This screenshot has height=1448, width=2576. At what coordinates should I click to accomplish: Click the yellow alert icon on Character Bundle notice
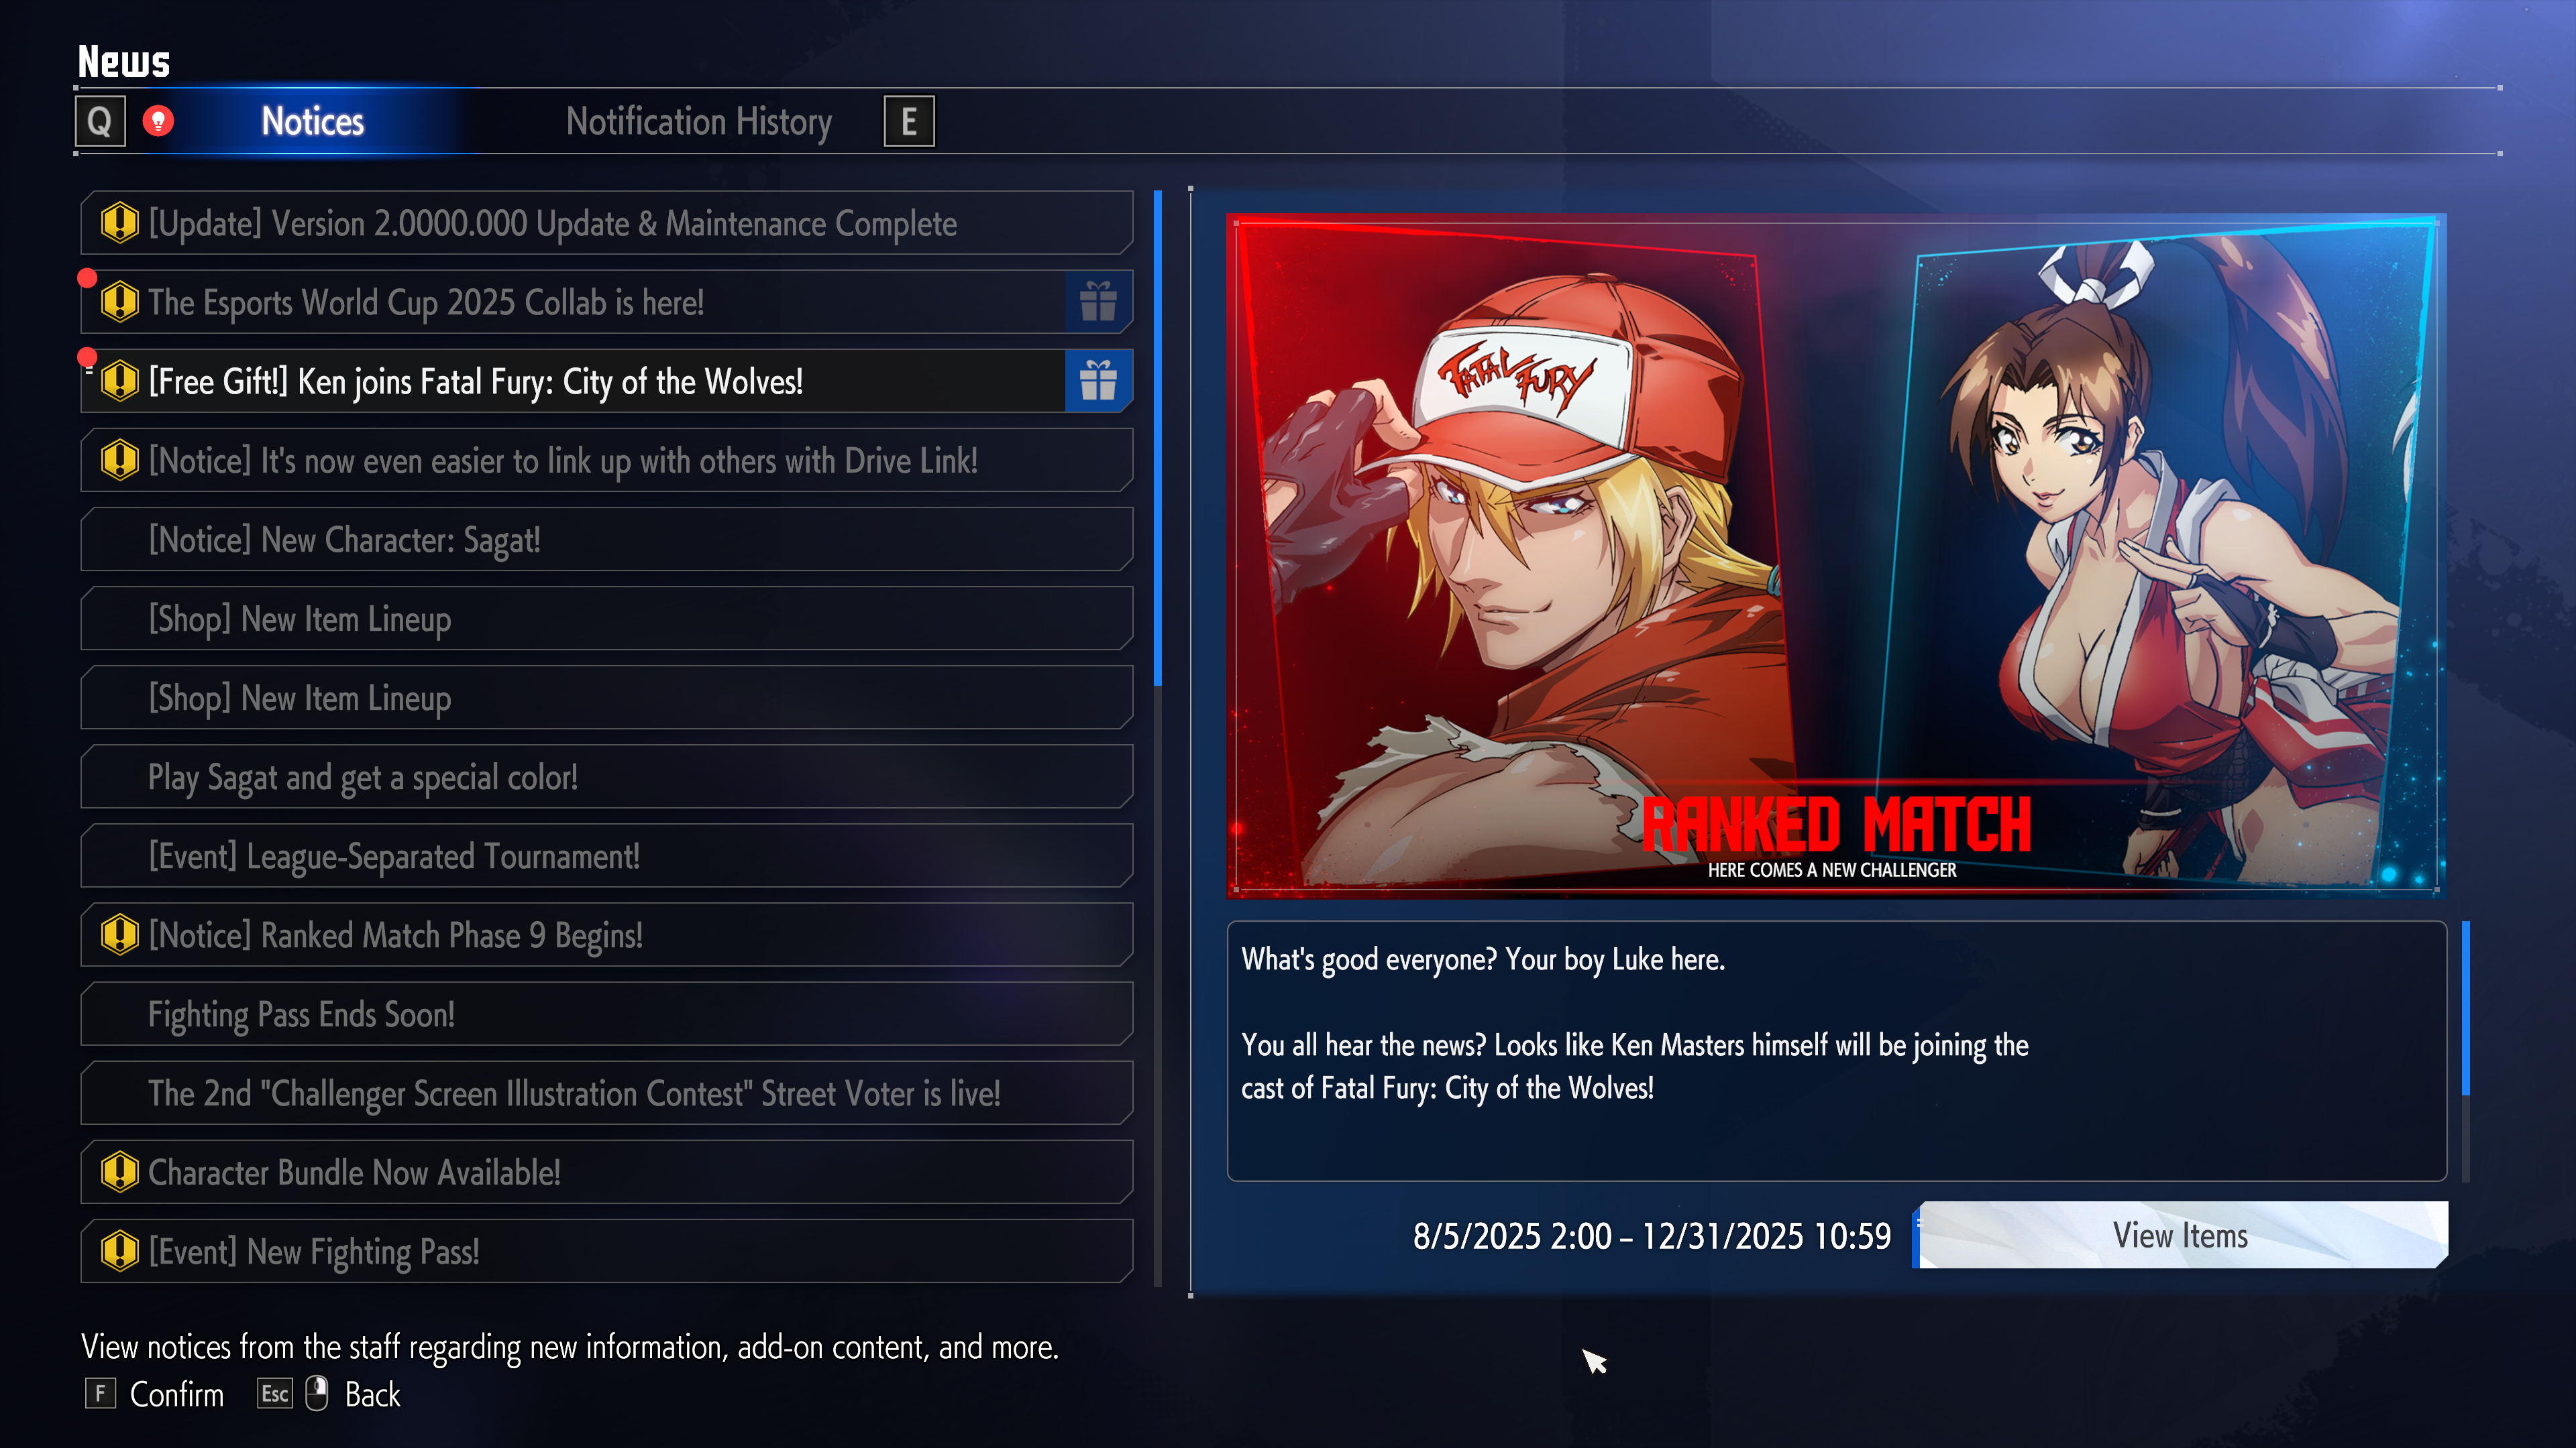120,1171
